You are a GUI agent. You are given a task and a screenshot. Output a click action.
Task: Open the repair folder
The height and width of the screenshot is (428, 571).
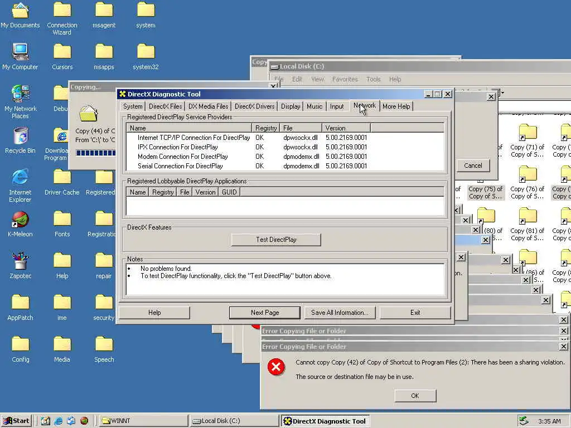pyautogui.click(x=104, y=266)
